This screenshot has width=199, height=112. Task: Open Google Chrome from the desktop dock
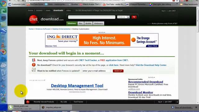(x=3, y=4)
